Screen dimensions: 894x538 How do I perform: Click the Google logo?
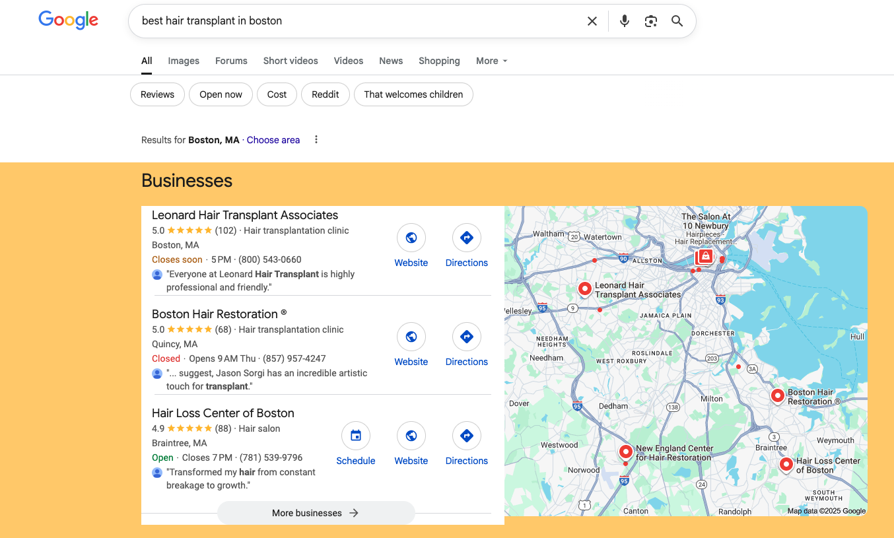coord(69,20)
